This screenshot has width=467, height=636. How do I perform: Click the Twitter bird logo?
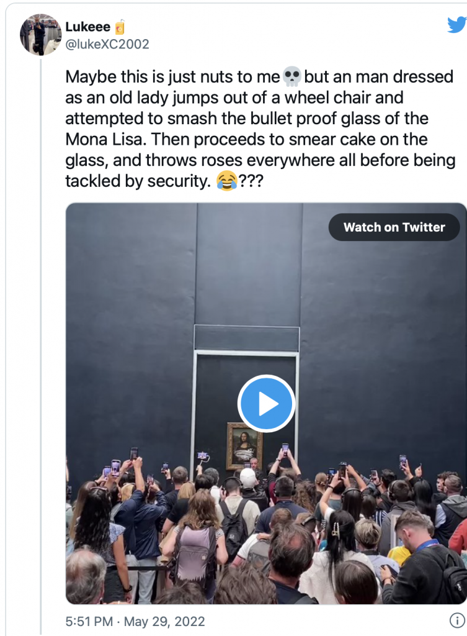pyautogui.click(x=456, y=25)
